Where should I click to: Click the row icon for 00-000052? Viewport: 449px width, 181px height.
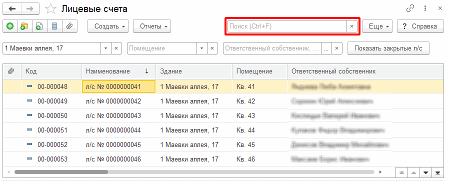29,144
